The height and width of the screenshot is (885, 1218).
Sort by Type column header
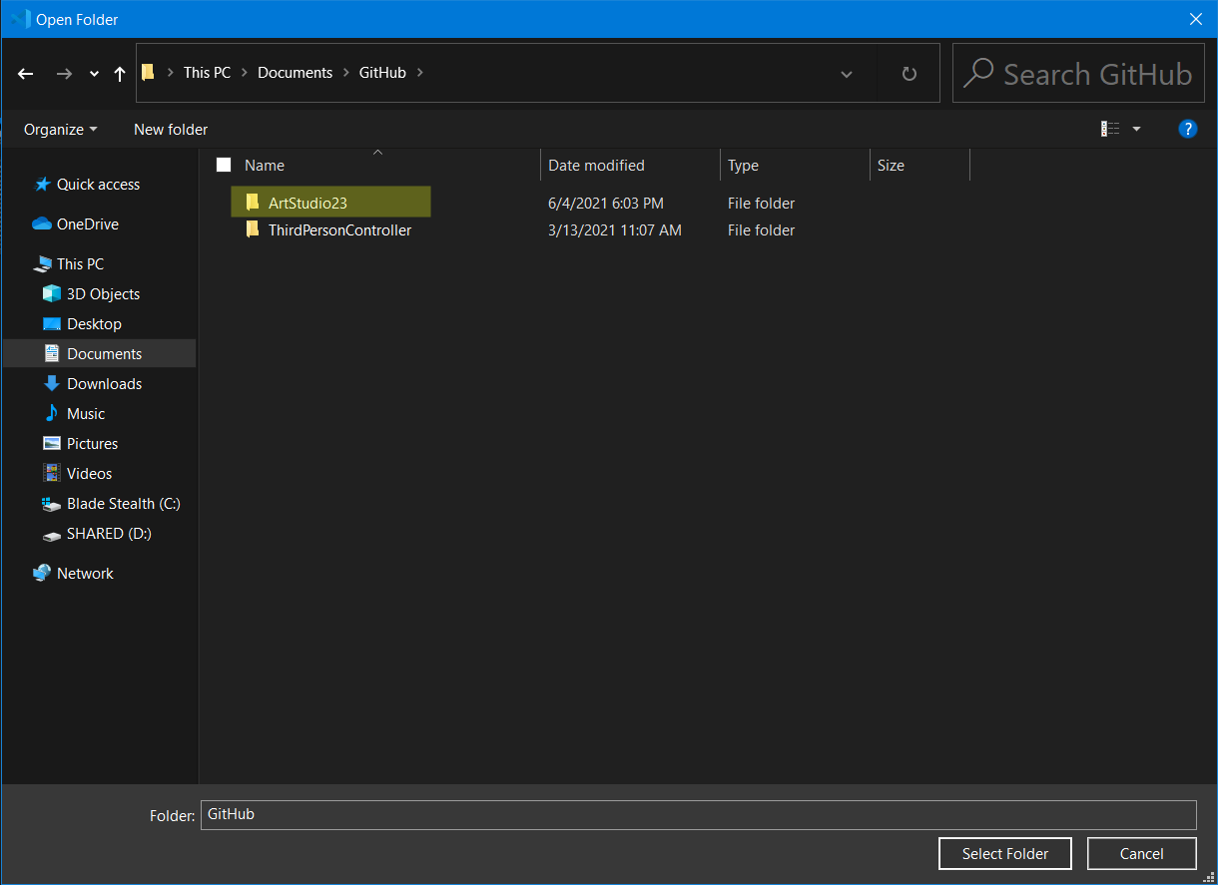tap(743, 166)
